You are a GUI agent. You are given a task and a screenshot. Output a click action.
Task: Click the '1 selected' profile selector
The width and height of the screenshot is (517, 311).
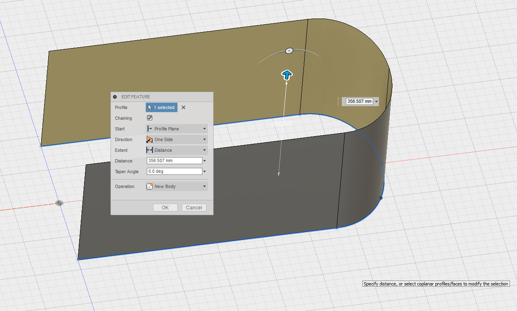[x=162, y=107]
